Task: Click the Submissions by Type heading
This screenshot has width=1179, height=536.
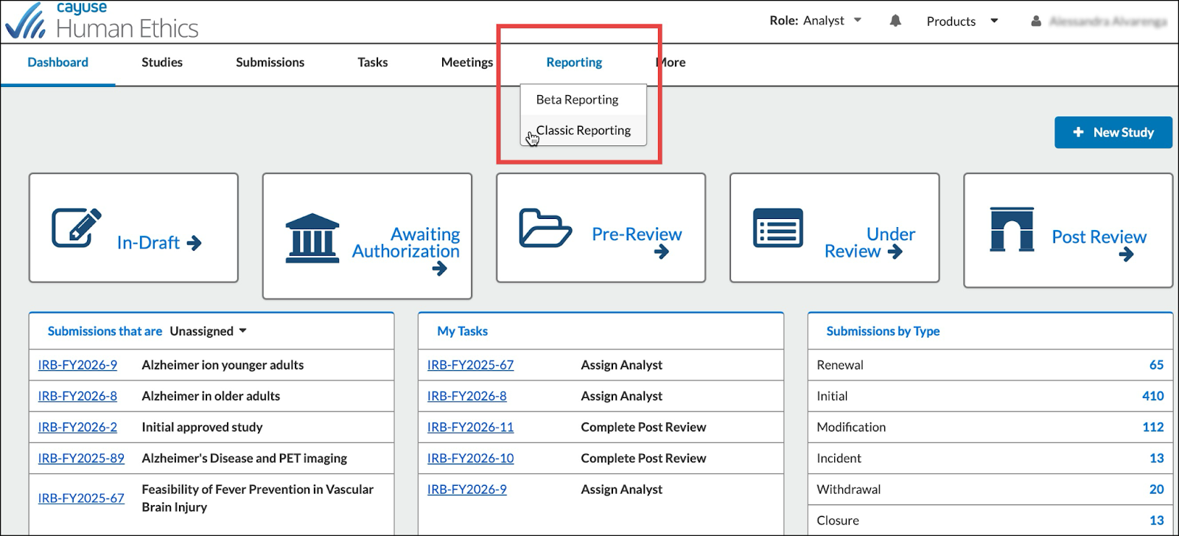Action: [883, 331]
